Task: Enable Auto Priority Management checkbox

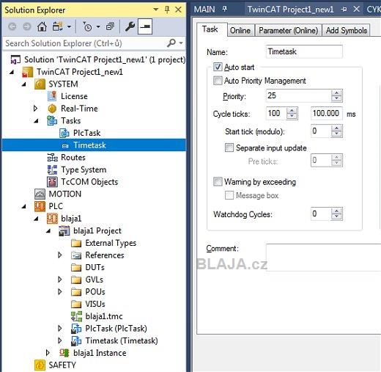Action: tap(218, 81)
